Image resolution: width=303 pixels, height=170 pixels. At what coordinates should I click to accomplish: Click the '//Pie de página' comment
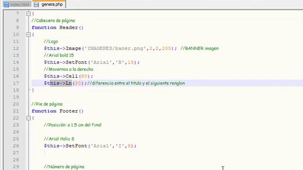[x=47, y=104]
